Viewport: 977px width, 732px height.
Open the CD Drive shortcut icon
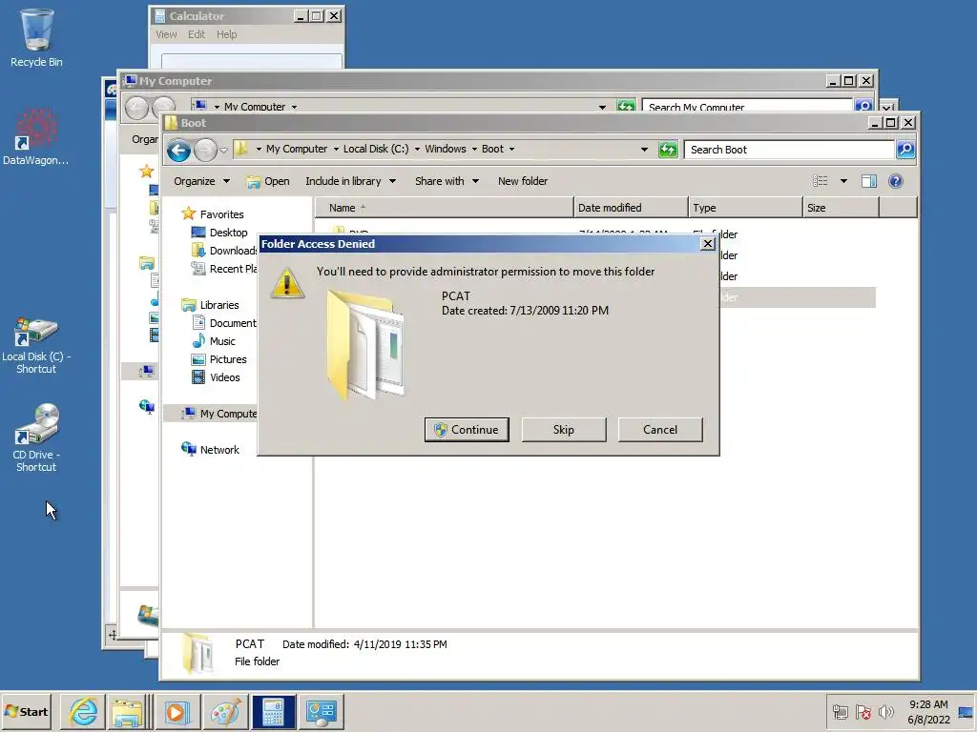36,437
